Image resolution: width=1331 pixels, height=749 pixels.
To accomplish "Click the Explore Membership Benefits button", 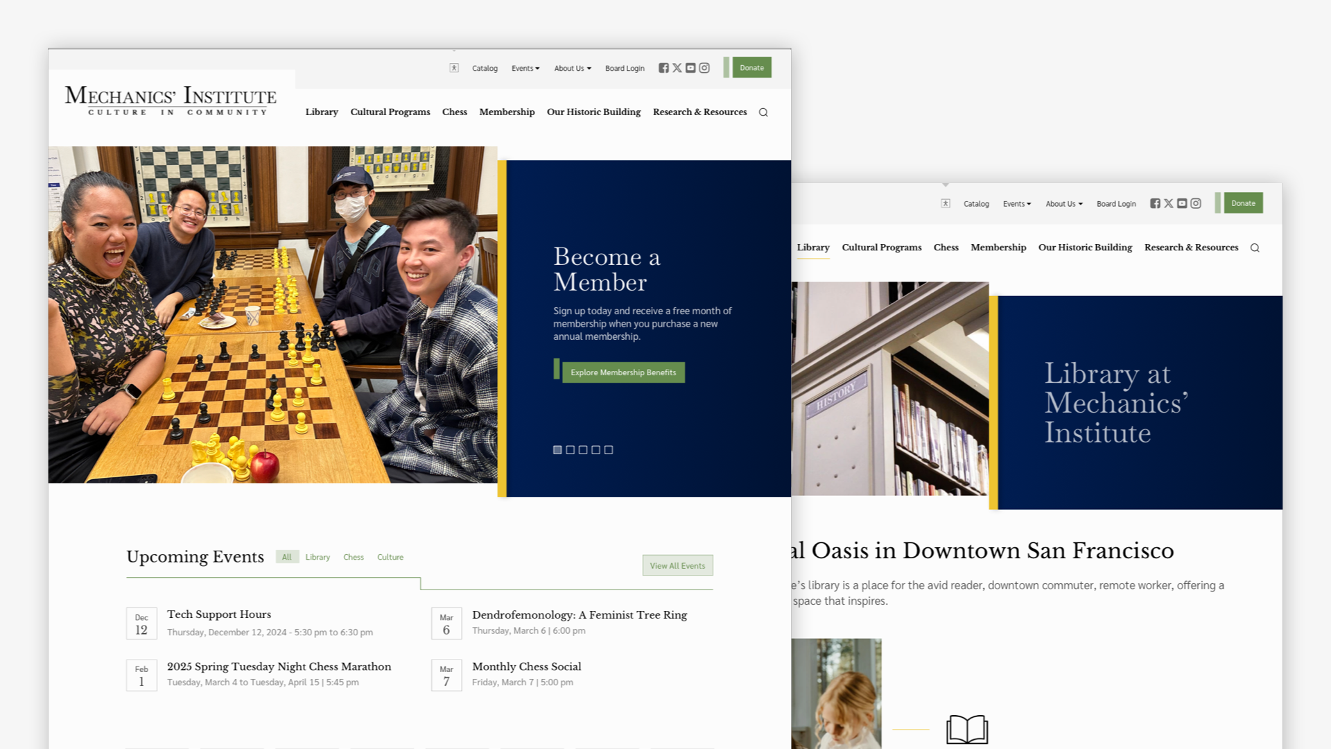I will pyautogui.click(x=623, y=372).
